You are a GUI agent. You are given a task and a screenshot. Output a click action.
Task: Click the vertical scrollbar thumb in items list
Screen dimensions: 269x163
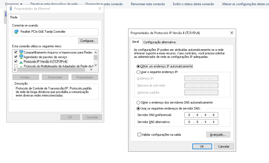pos(96,57)
